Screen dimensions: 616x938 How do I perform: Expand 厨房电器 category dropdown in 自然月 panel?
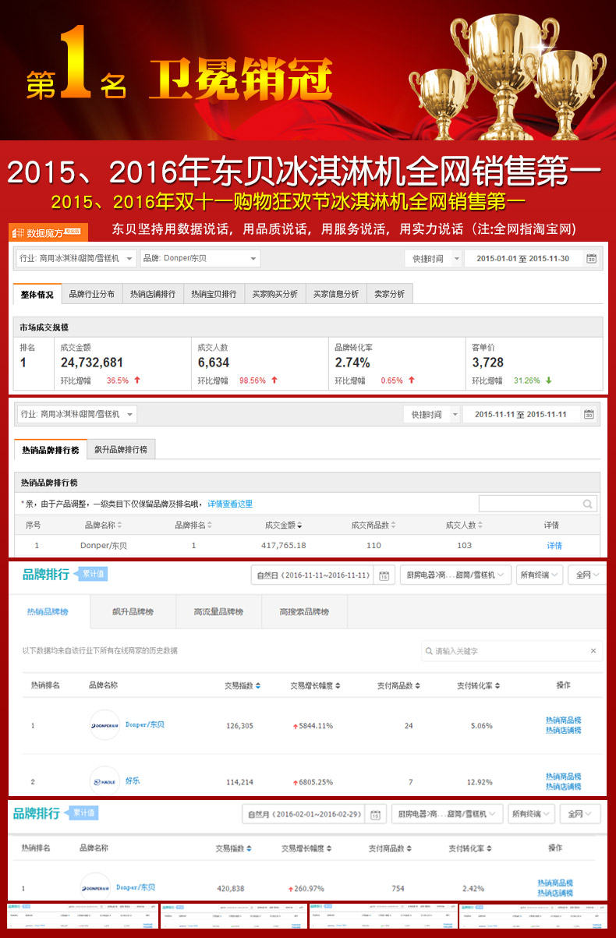(x=447, y=814)
